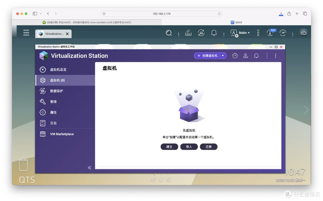This screenshot has height=201, width=323.
Task: Switch to the QNAS Safari tab
Action: pyautogui.click(x=236, y=22)
